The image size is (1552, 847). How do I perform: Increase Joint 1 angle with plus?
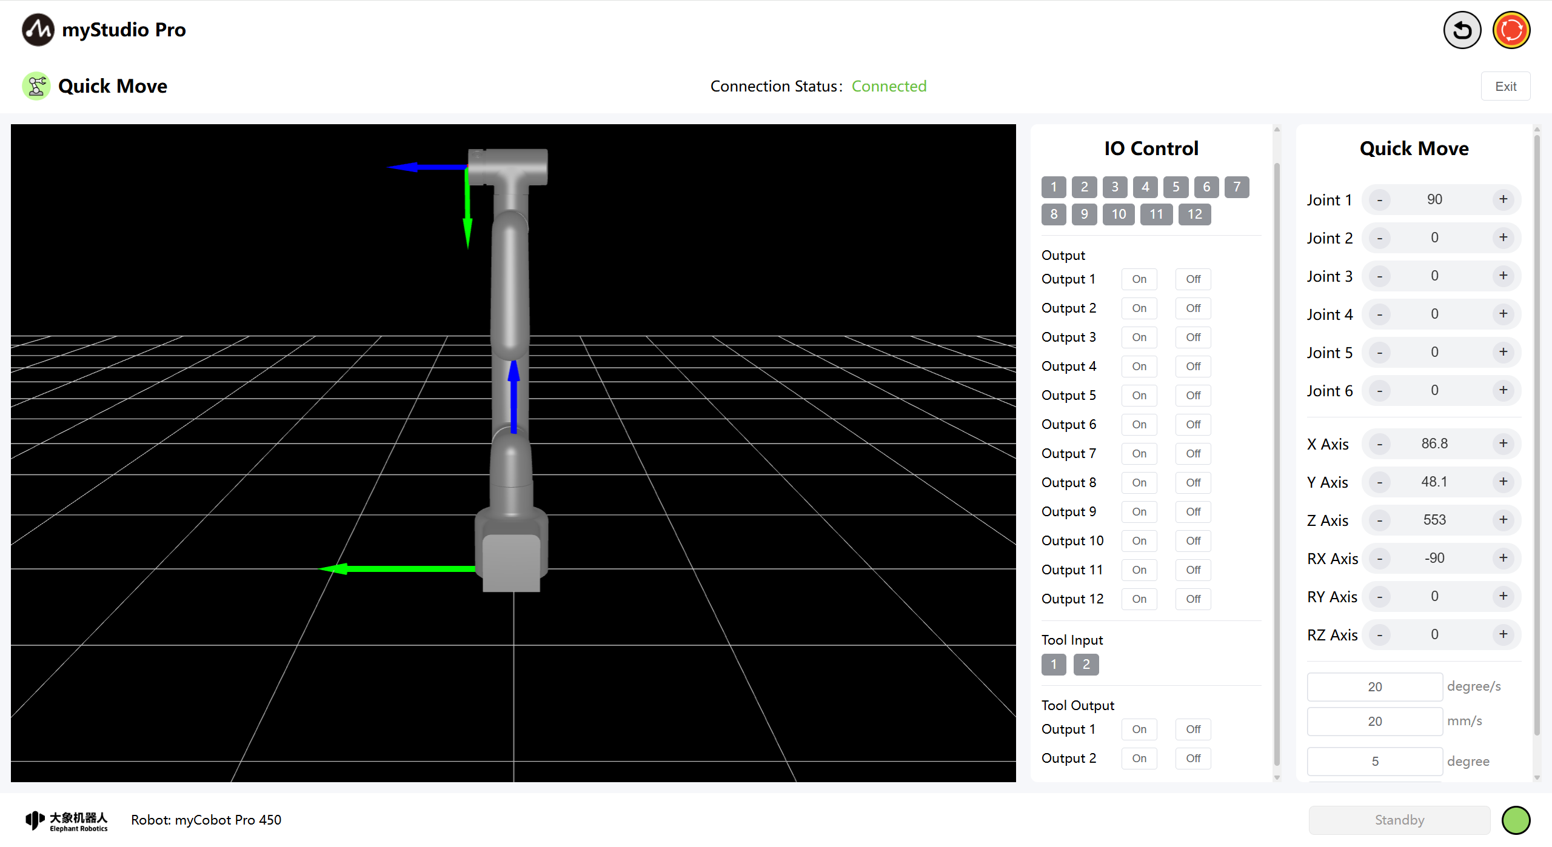(1503, 199)
